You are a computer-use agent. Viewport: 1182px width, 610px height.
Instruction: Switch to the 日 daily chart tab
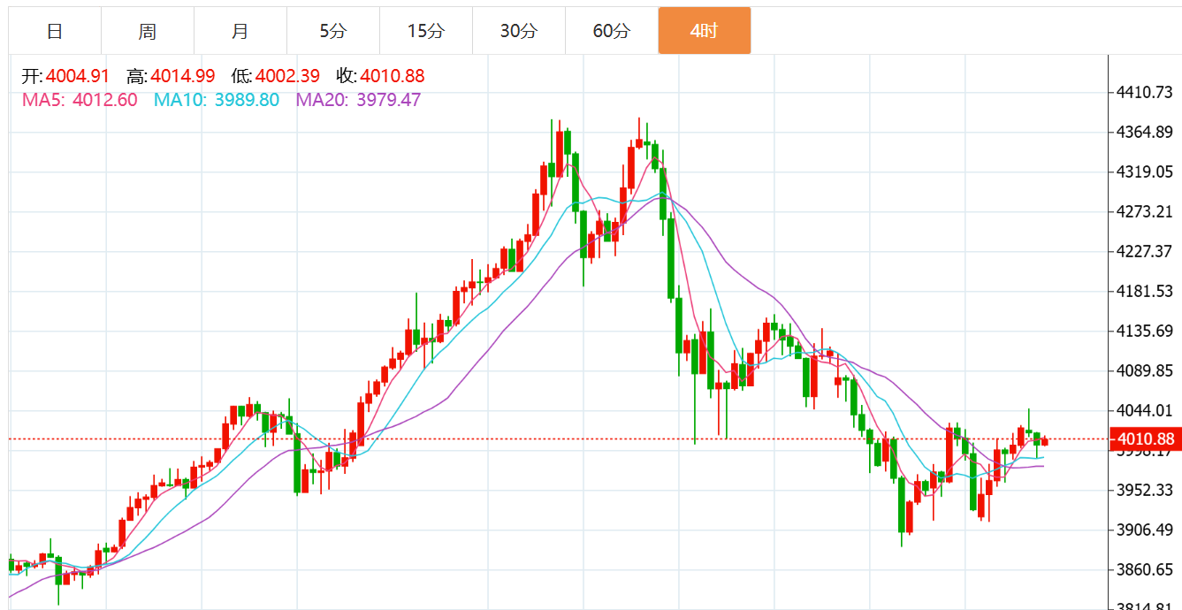(55, 31)
